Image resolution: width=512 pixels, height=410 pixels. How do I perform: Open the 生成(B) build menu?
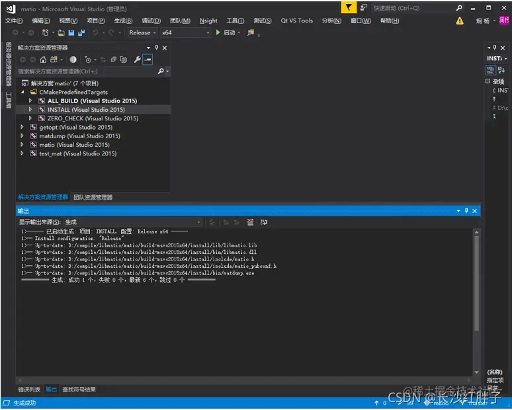[x=123, y=21]
